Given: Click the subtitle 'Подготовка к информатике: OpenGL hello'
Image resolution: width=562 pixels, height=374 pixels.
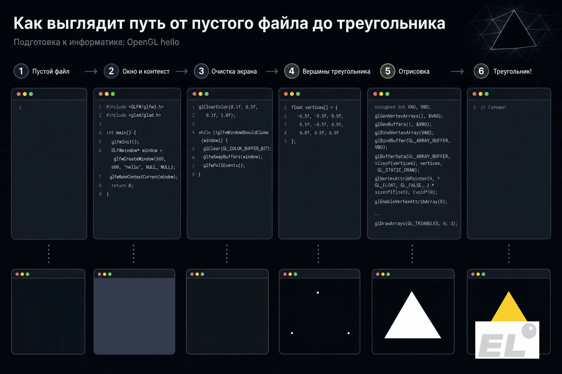Looking at the screenshot, I should pos(96,42).
